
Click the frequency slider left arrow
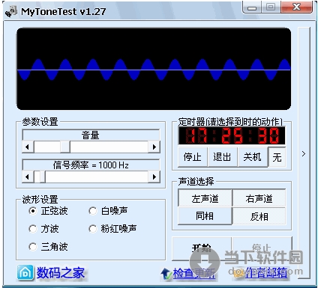tap(28, 177)
